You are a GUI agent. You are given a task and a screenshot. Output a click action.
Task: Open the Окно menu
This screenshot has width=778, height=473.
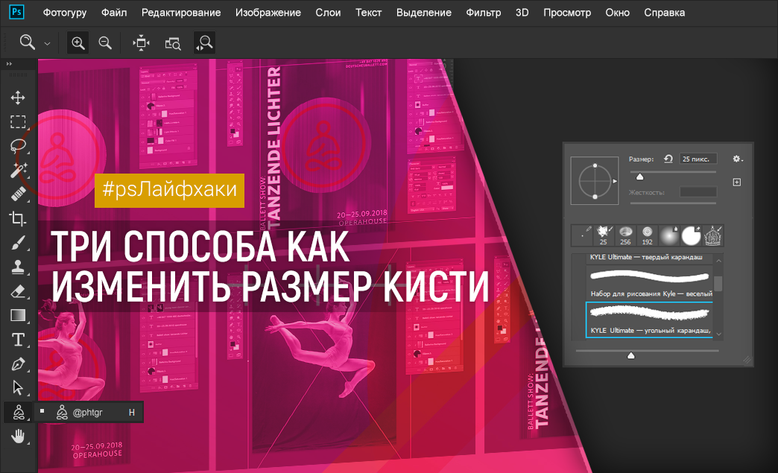coord(617,13)
